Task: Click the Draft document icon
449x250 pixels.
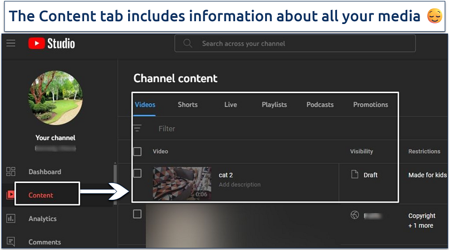Action: point(354,175)
